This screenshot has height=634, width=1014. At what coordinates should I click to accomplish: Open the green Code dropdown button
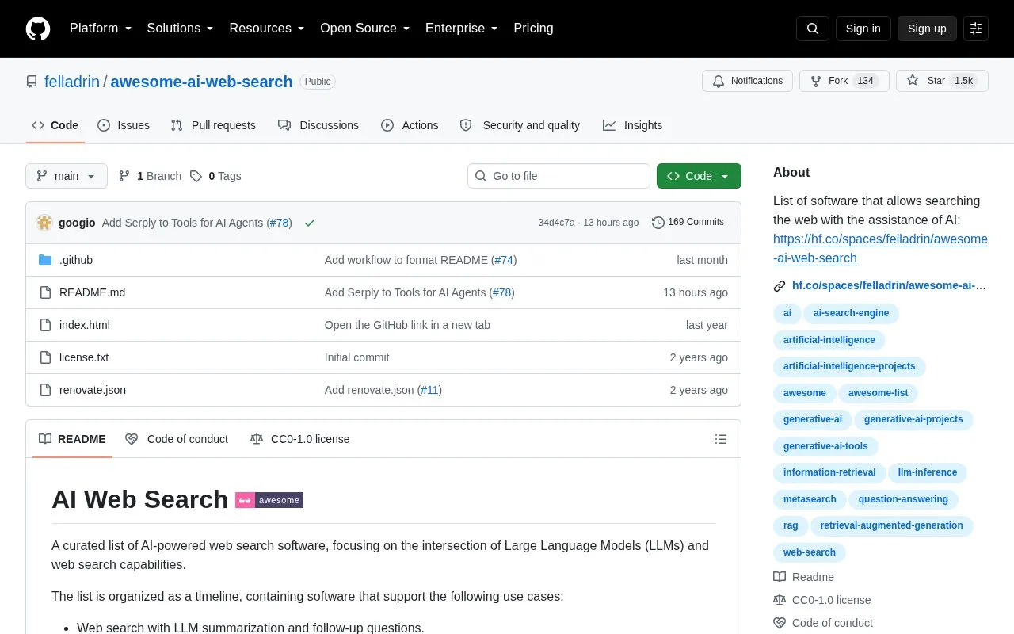(699, 176)
